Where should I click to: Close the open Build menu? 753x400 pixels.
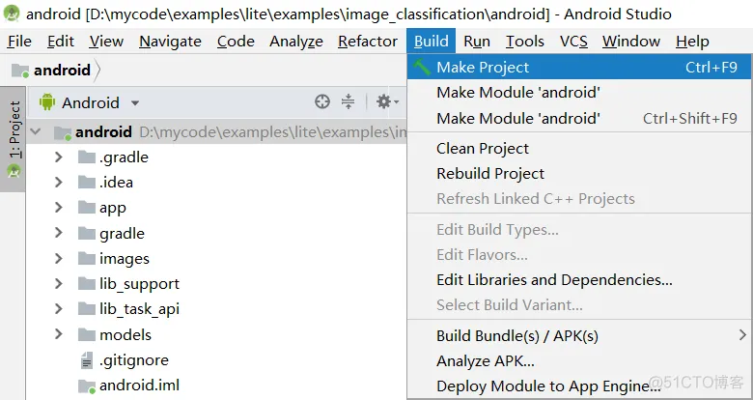coord(431,42)
